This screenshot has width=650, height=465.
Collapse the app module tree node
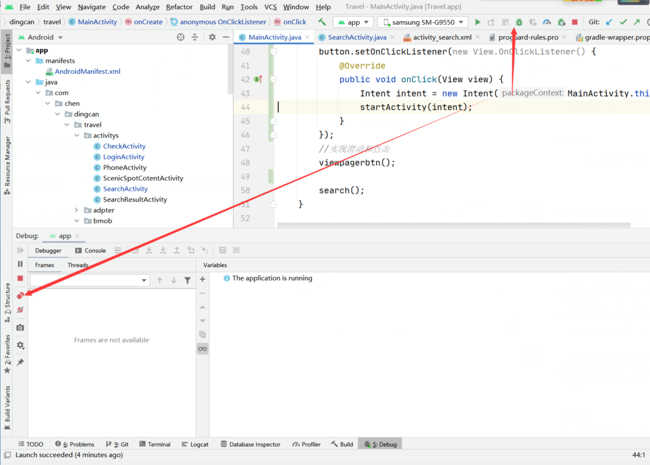19,50
